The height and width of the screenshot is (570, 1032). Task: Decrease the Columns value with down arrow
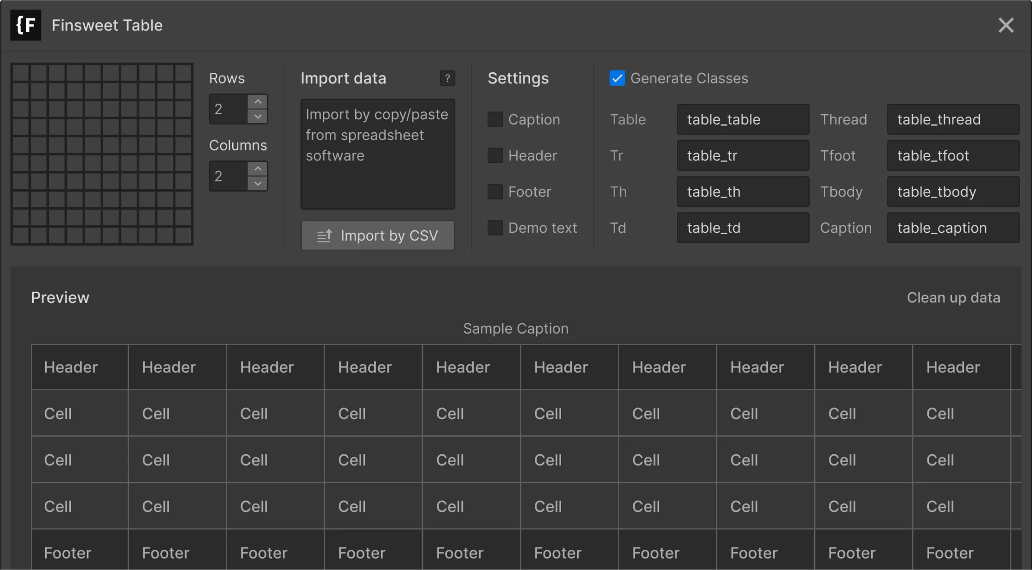click(258, 184)
